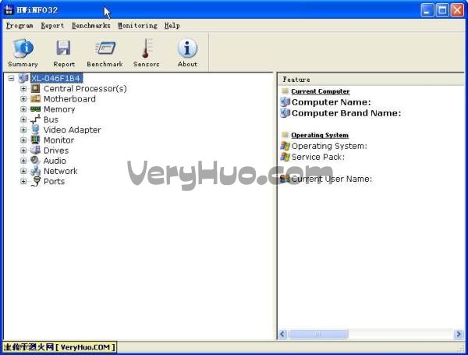The width and height of the screenshot is (468, 355).
Task: Expand the Audio node
Action: [x=23, y=161]
